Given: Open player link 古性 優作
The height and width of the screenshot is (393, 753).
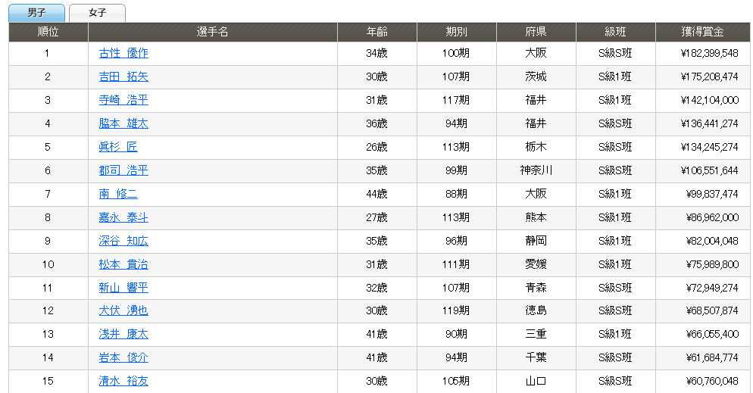Looking at the screenshot, I should pos(123,53).
